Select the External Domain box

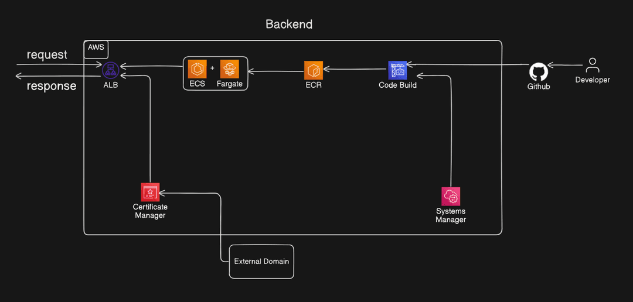click(261, 261)
